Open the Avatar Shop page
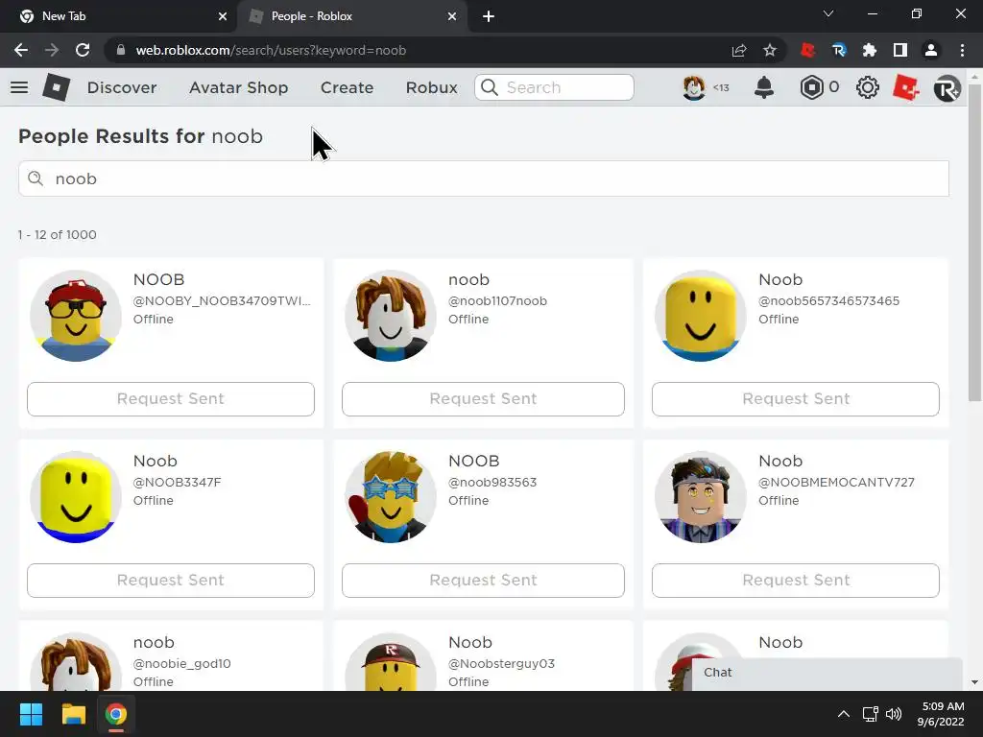This screenshot has width=983, height=737. click(238, 87)
